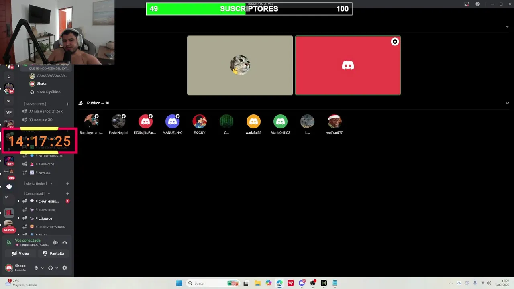Open headphone output options arrow

pos(57,268)
